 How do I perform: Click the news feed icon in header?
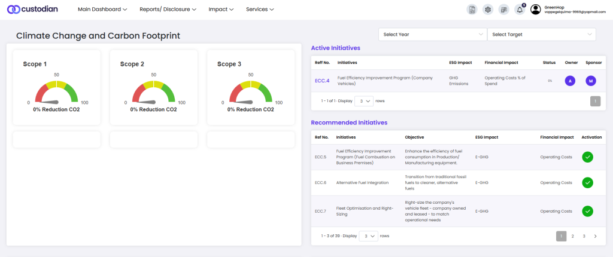pos(503,10)
